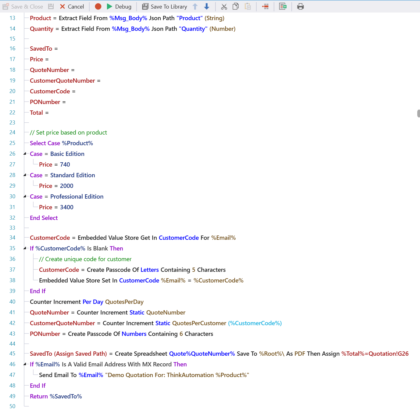The image size is (420, 410).
Task: Click the 'CustomerQuoteNumber =' declaration on line 19
Action: tap(65, 81)
